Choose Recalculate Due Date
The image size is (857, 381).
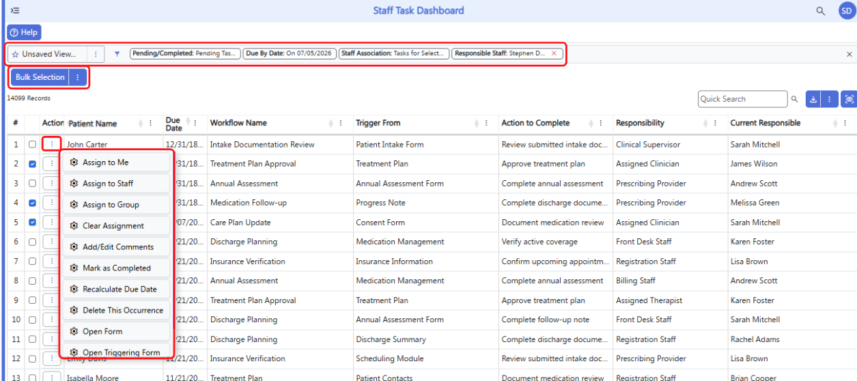click(x=117, y=290)
